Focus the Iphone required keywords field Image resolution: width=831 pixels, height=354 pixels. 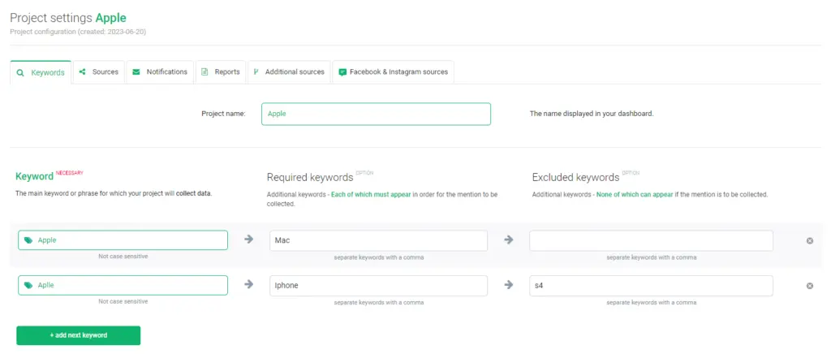point(378,286)
